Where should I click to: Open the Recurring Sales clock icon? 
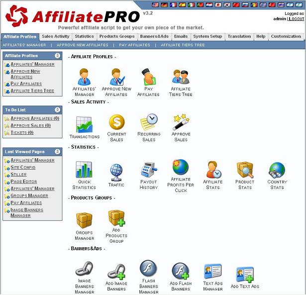tap(149, 122)
